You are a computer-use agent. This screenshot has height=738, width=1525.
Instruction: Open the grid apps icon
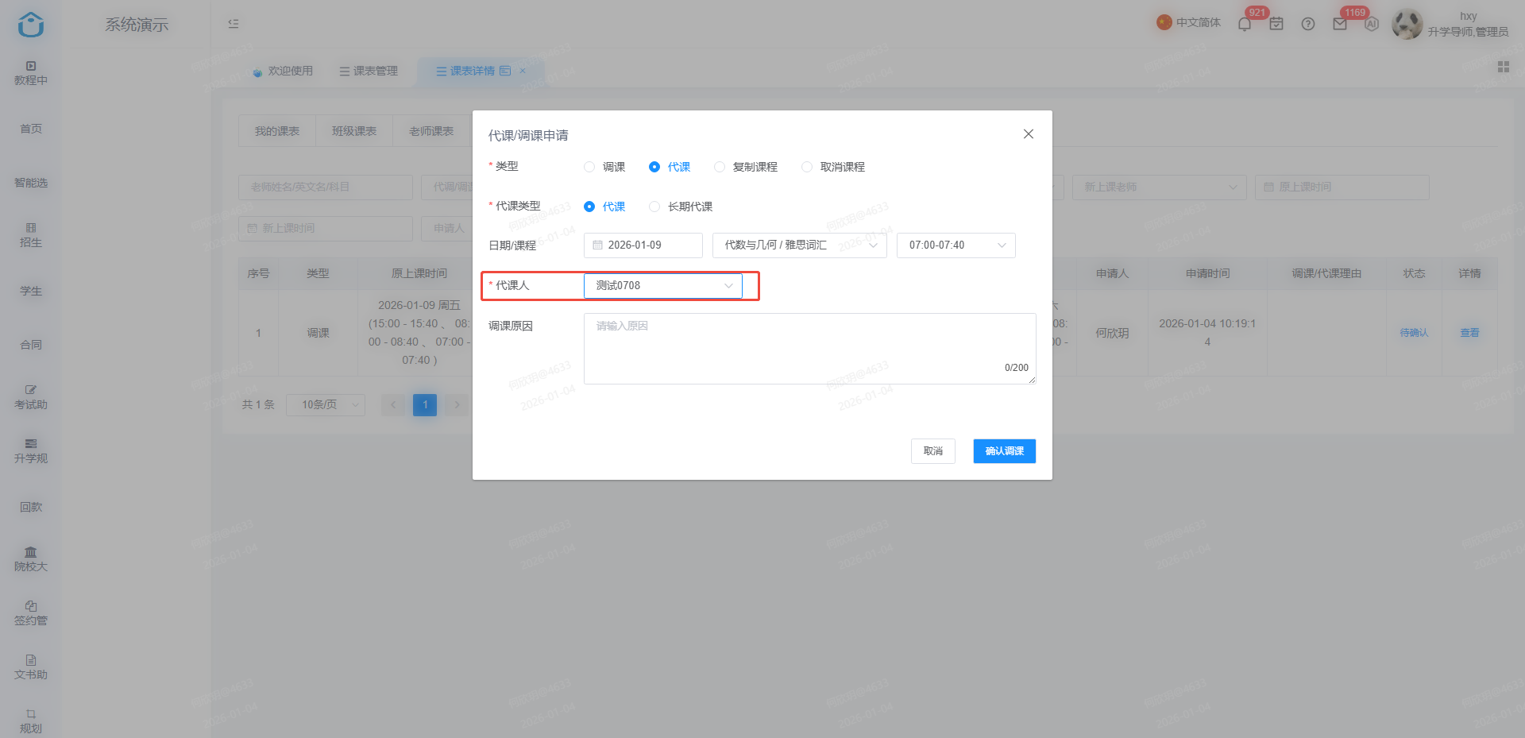click(1504, 67)
